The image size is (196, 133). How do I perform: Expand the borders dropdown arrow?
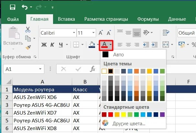click(x=82, y=44)
